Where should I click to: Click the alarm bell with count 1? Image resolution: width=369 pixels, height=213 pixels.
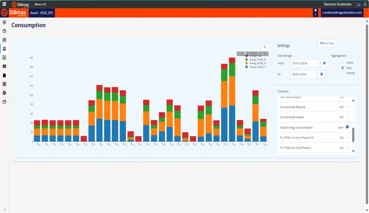click(x=316, y=13)
